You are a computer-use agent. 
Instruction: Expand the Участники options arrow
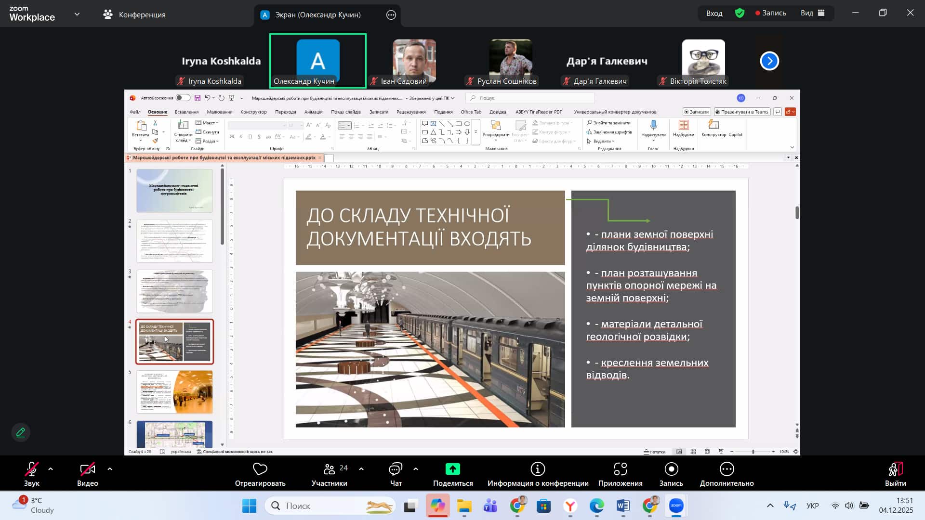361,468
